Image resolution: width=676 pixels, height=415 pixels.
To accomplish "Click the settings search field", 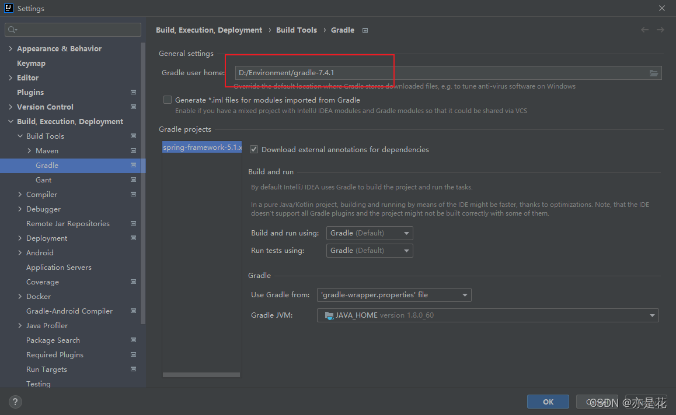I will click(73, 30).
